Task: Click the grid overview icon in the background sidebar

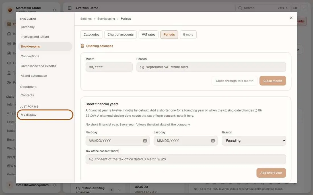Action: (9, 24)
